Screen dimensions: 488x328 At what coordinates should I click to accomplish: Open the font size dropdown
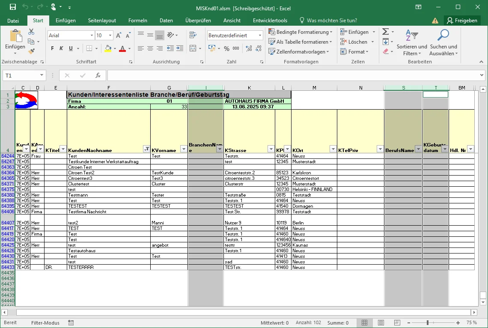pyautogui.click(x=110, y=36)
